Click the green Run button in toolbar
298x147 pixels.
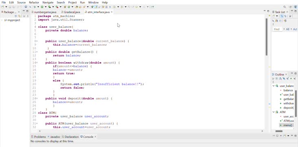tap(42, 7)
